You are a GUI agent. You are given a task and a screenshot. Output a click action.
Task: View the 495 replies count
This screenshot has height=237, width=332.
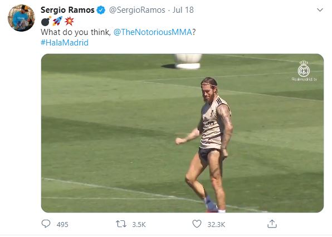(x=62, y=224)
